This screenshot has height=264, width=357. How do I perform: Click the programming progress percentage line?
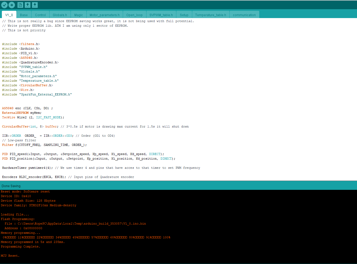point(86,237)
